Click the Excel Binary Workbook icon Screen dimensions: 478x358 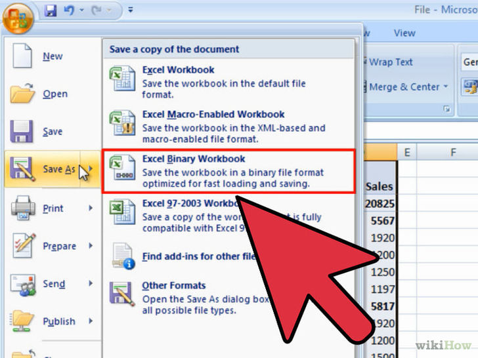click(122, 167)
